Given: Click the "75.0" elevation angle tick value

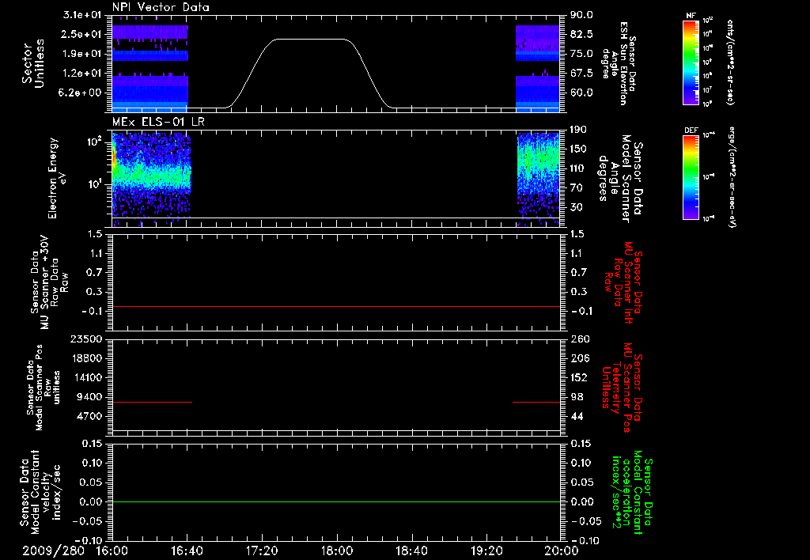Looking at the screenshot, I should (x=581, y=54).
